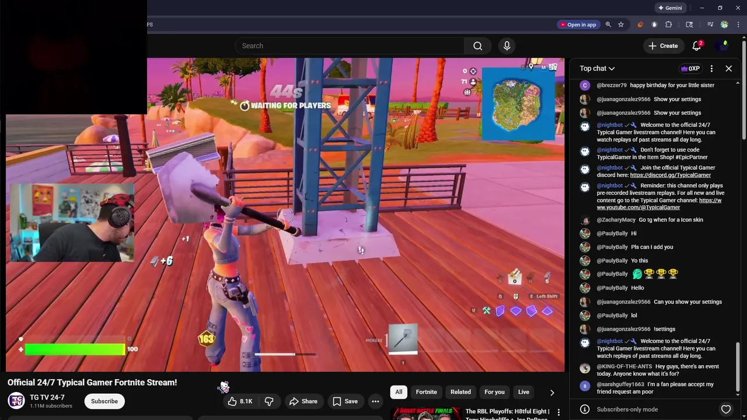
Task: Open the Google Lens search icon in the toolbar
Action: tap(689, 24)
